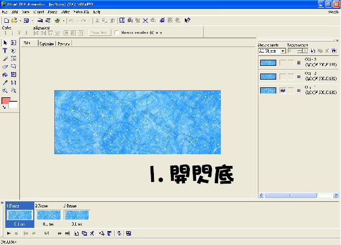341x245 pixels.
Task: Toggle the show box for Obj-3
Action: click(x=283, y=62)
